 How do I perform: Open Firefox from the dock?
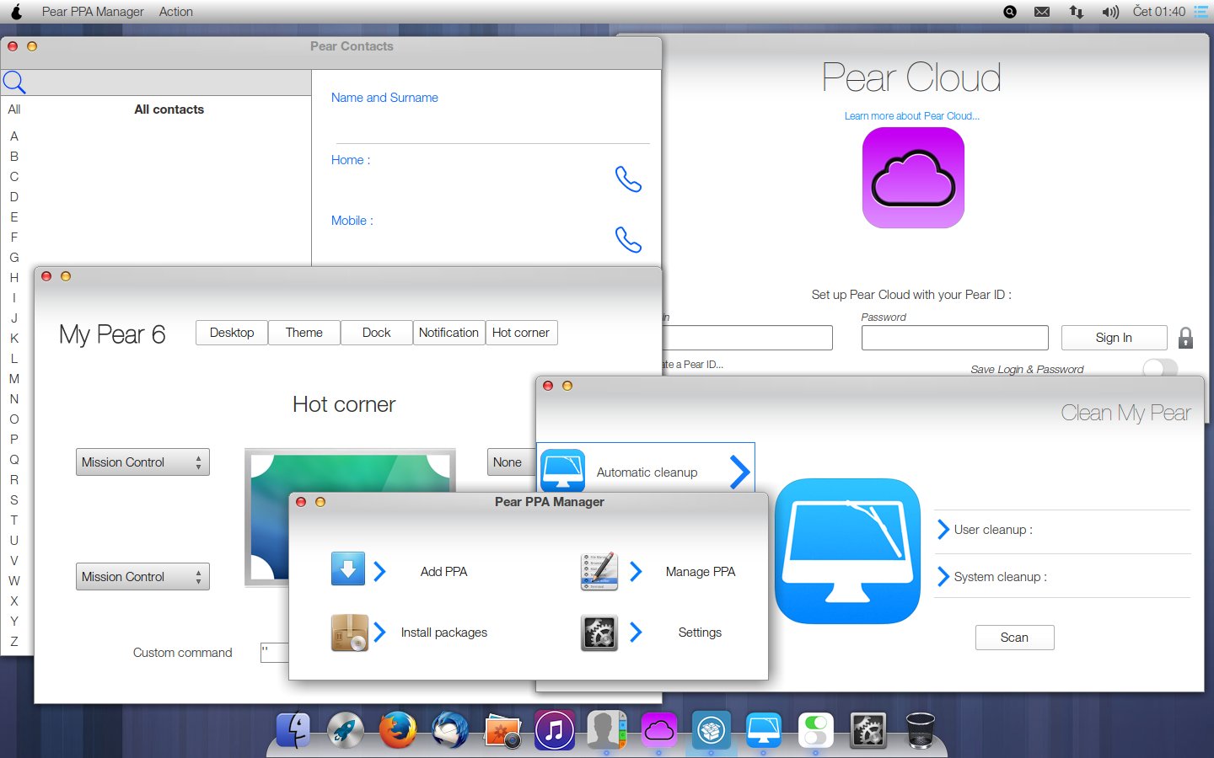pyautogui.click(x=398, y=729)
